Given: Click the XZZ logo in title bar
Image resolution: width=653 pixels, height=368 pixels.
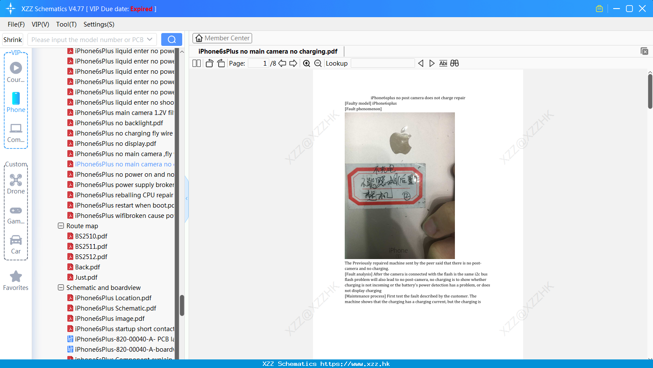Looking at the screenshot, I should click(x=11, y=9).
